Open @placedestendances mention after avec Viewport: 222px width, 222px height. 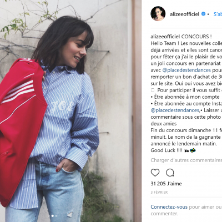(186, 70)
